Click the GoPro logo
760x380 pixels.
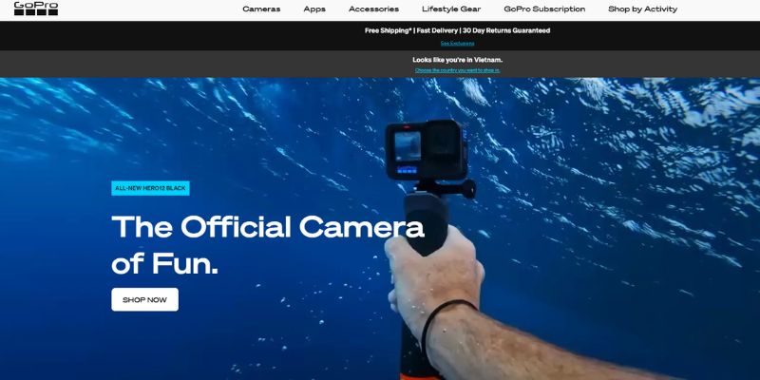click(x=36, y=9)
